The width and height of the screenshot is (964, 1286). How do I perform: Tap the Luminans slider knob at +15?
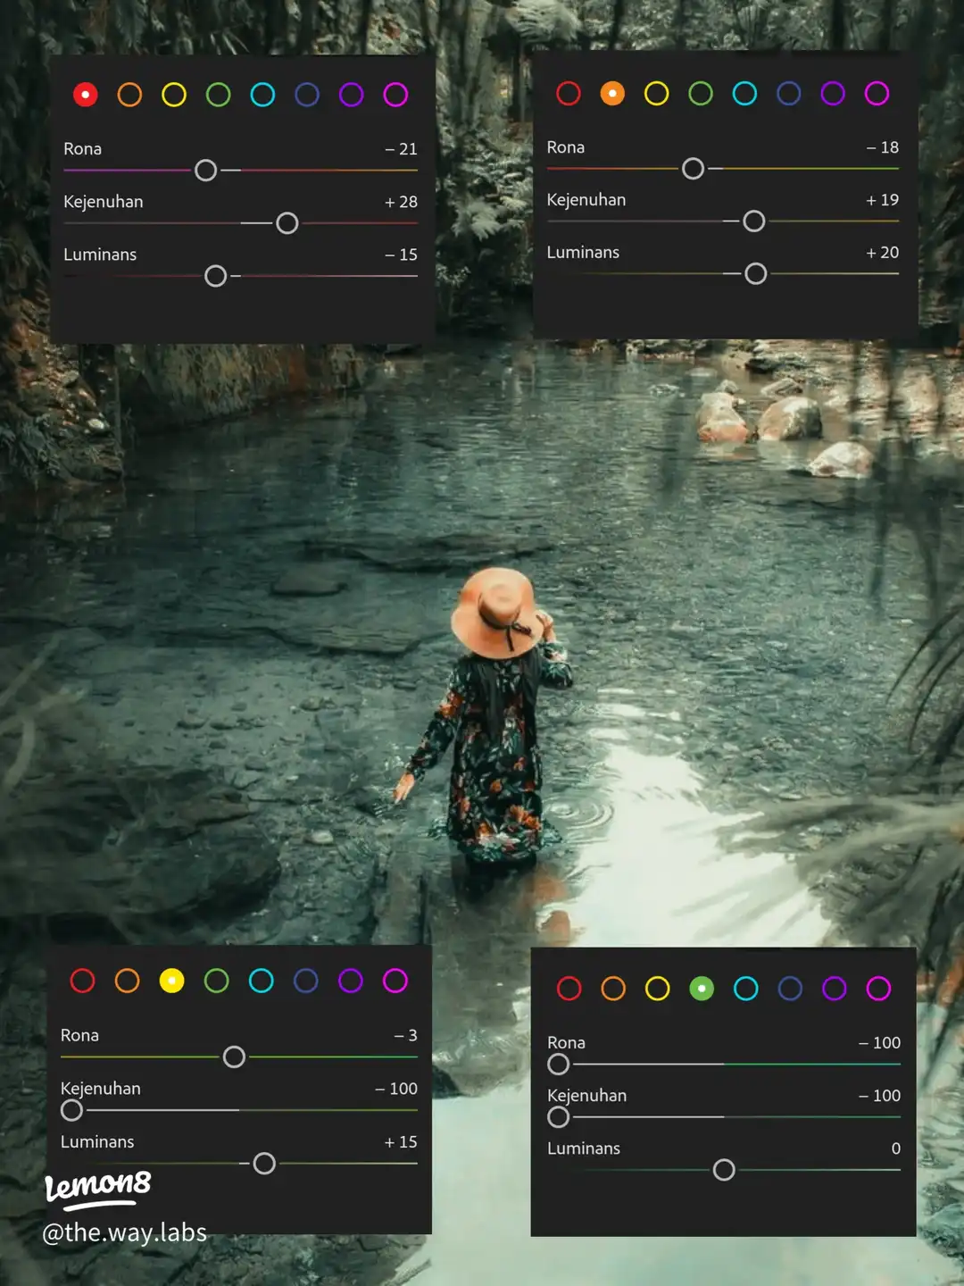[x=264, y=1164]
